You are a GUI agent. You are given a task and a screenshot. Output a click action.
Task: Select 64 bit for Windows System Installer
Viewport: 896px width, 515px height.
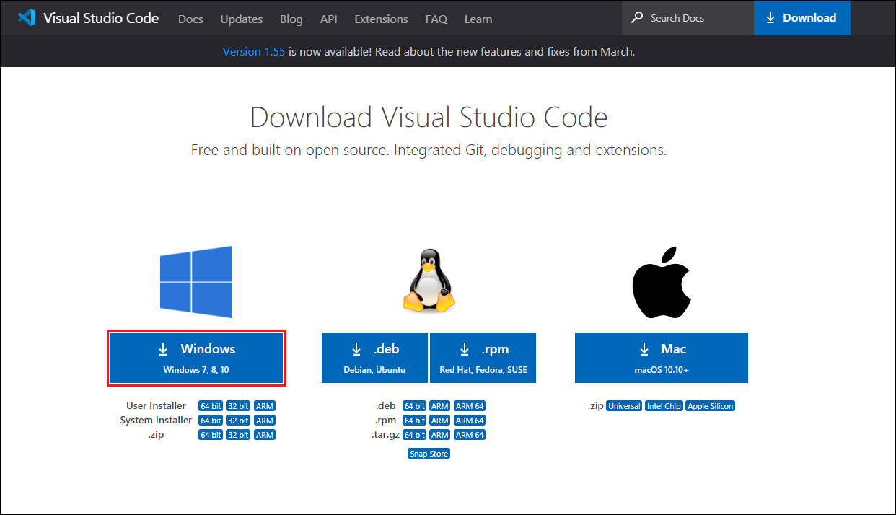coord(211,421)
